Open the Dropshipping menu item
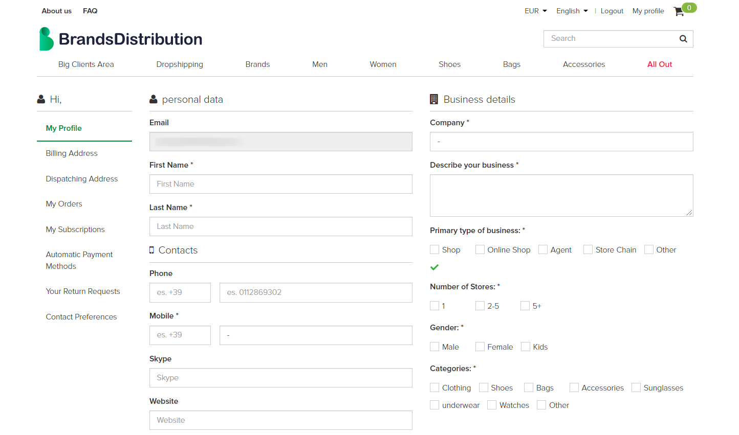This screenshot has width=739, height=435. point(180,64)
